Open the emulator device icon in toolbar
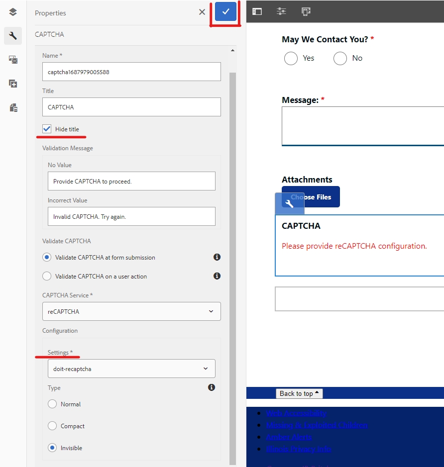444x467 pixels. pyautogui.click(x=306, y=11)
